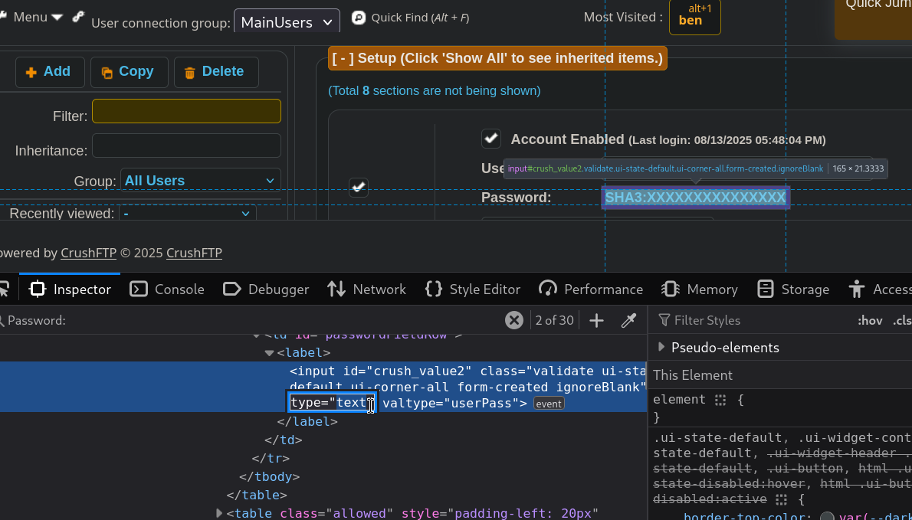Screen dimensions: 912x520
Task: Click the border-top-color swatch in the rules
Action: coord(827,517)
